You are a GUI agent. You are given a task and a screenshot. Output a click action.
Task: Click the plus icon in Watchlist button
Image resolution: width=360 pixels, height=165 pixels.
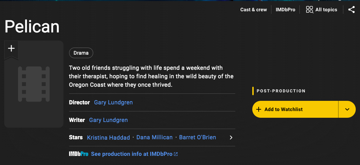259,109
